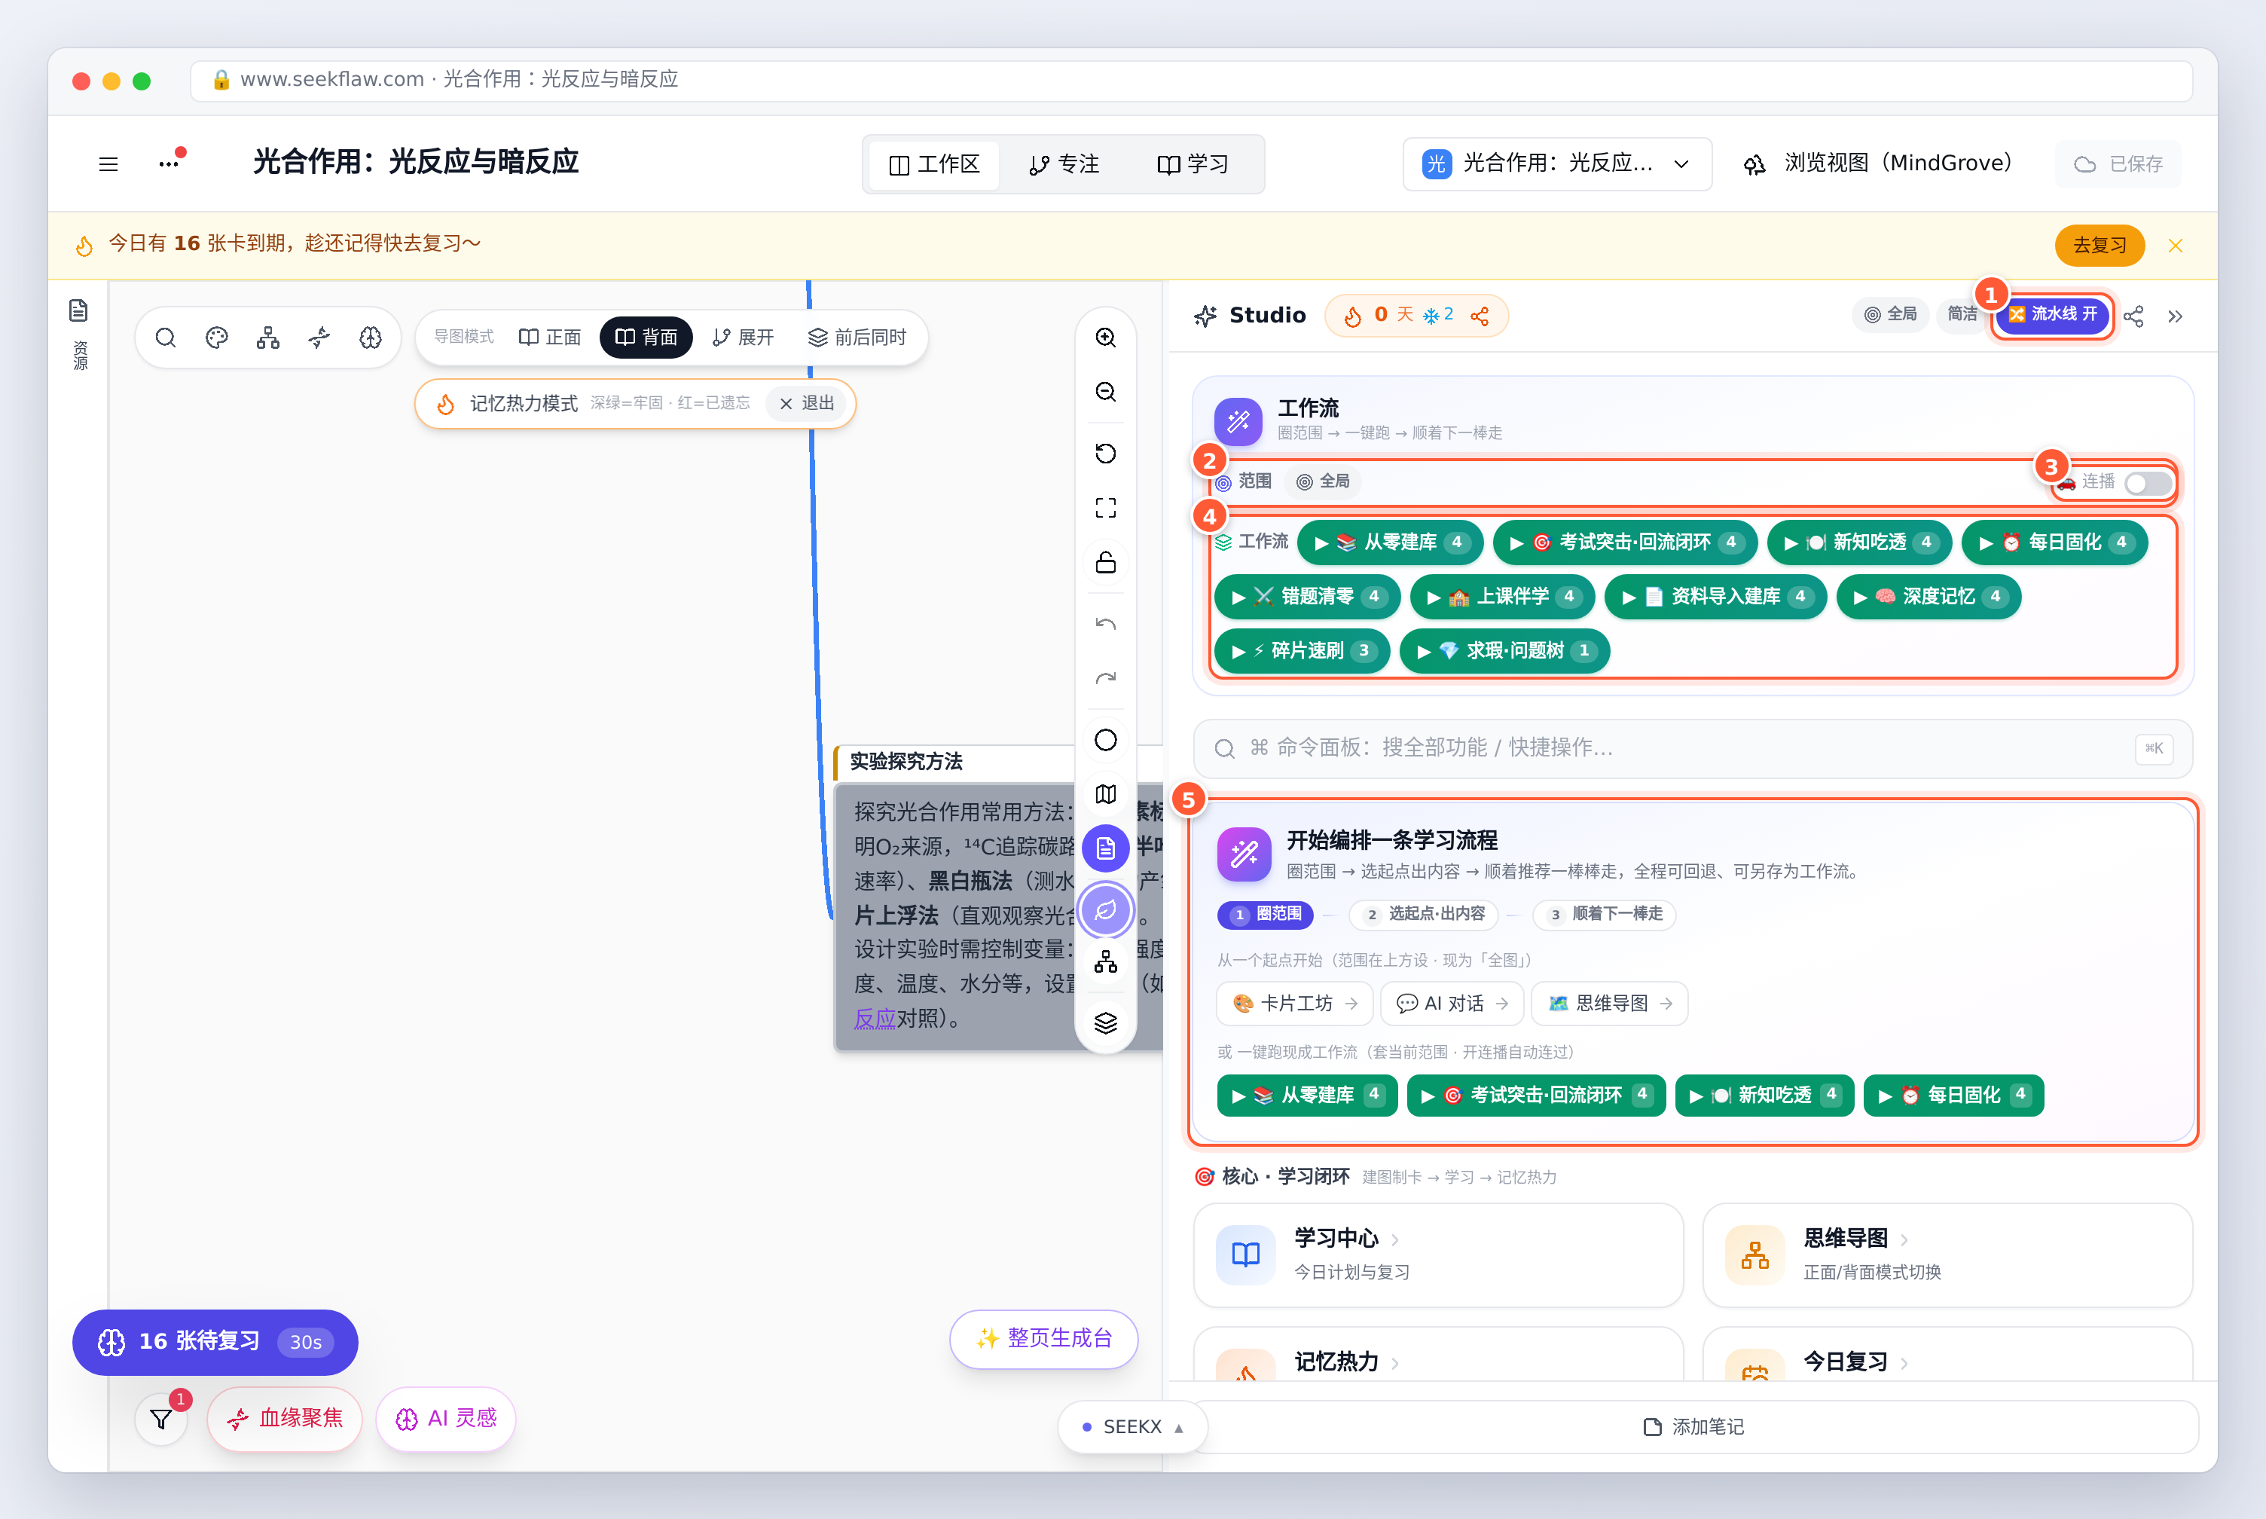2266x1519 pixels.
Task: Click the brain icon in canvas toolbar
Action: coord(370,337)
